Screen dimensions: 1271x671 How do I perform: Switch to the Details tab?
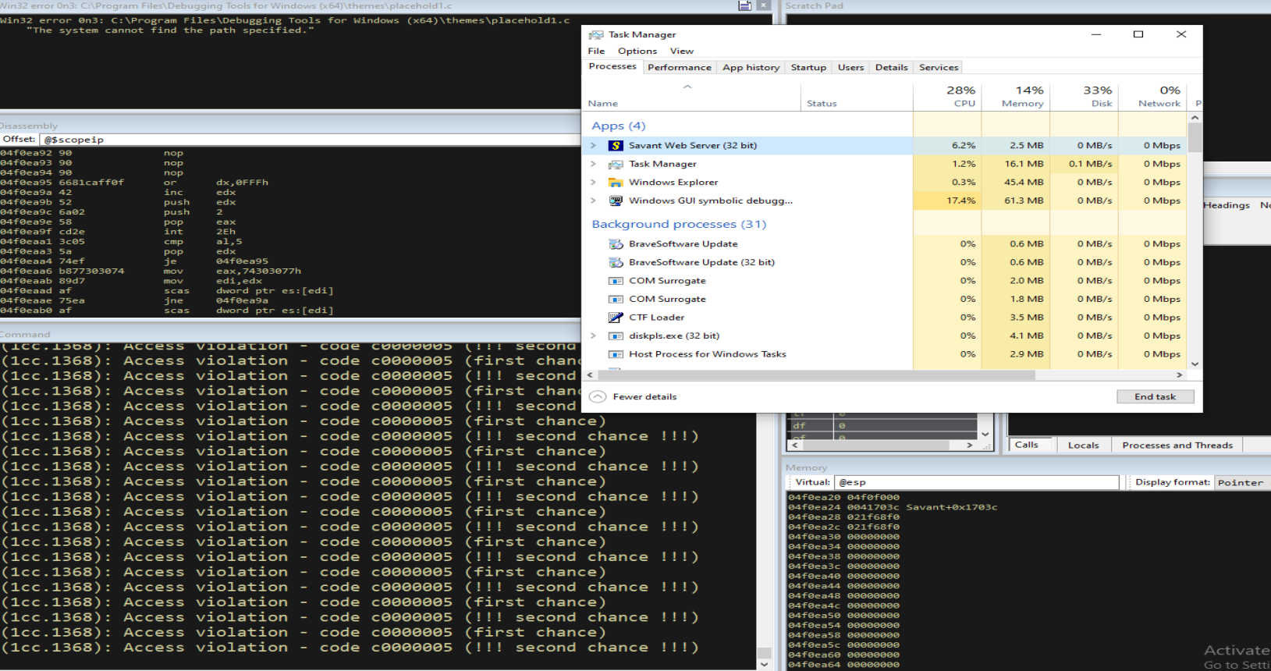point(891,67)
